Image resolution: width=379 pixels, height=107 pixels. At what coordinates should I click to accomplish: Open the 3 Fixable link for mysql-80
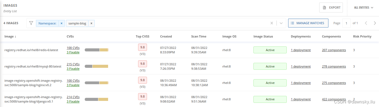pos(73,69)
